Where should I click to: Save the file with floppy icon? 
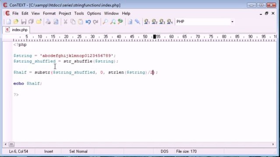point(24,22)
